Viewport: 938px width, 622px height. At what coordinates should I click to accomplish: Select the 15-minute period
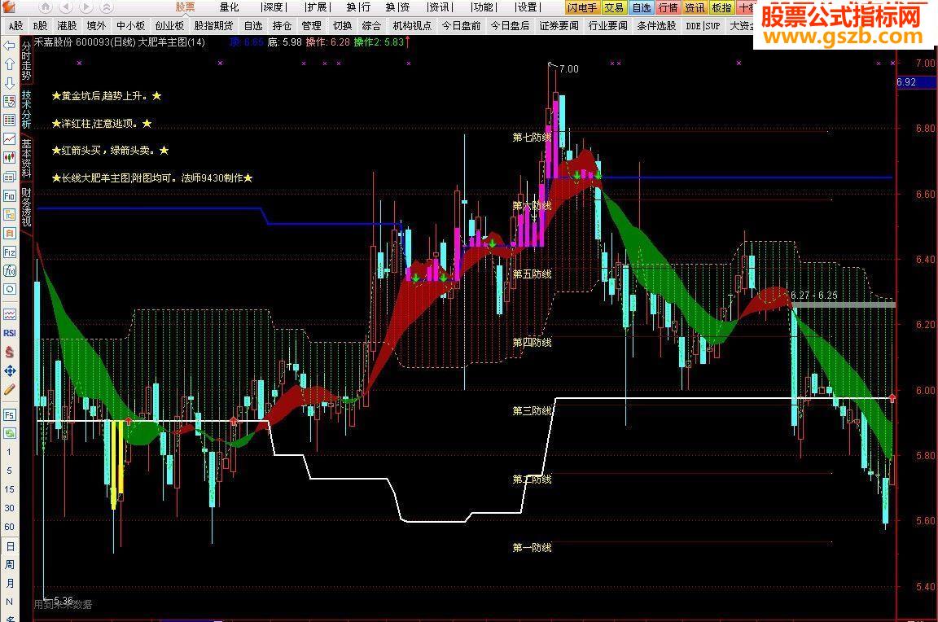pyautogui.click(x=9, y=489)
